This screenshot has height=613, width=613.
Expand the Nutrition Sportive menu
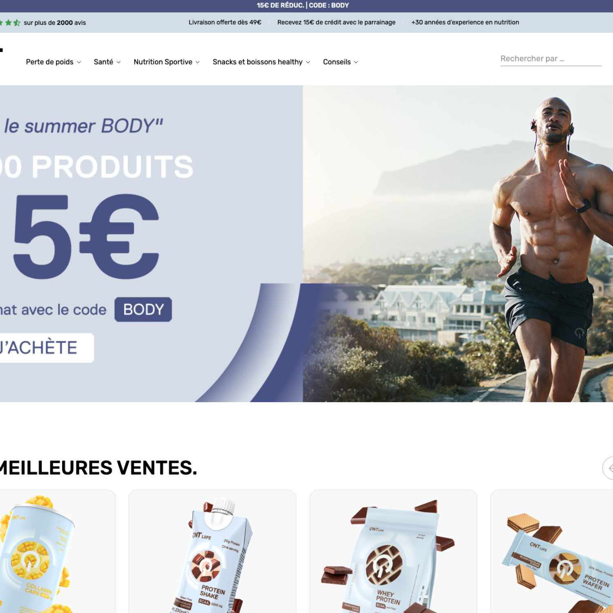pyautogui.click(x=166, y=62)
